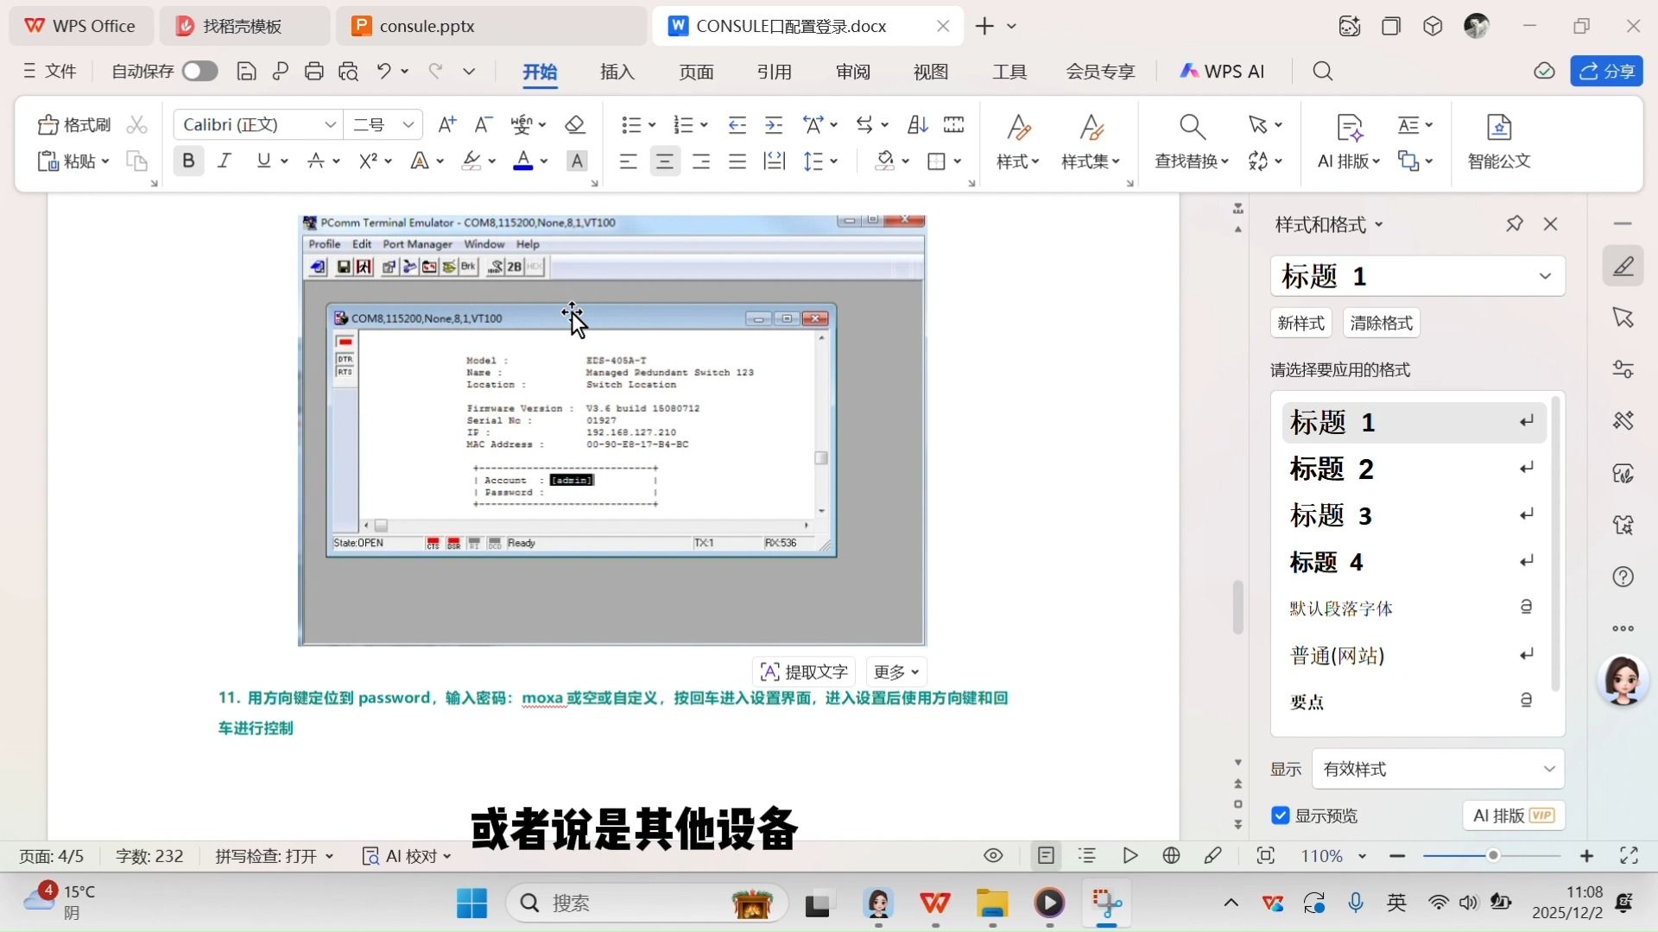
Task: Expand the Styles (样式) gallery dropdown
Action: [x=1017, y=161]
